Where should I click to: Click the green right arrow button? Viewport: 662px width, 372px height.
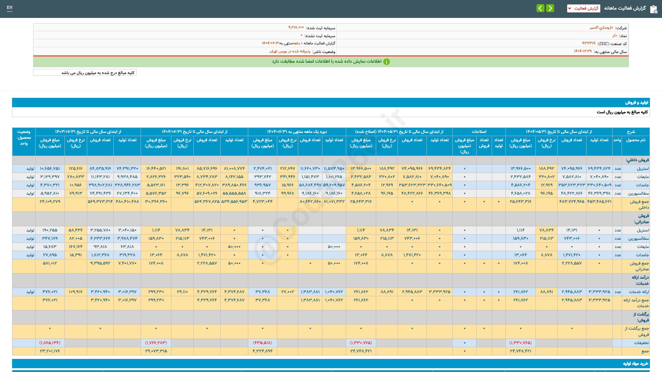click(550, 8)
